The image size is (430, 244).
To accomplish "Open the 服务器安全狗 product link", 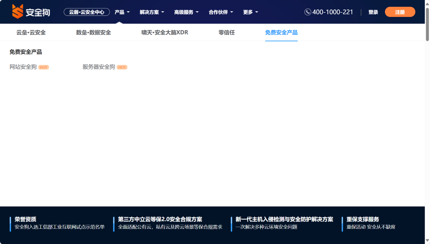I will (99, 67).
